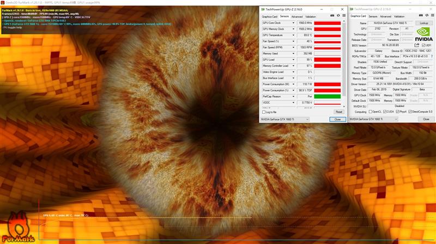Open VDDC sensor dropdown
436x244 pixels.
point(293,102)
